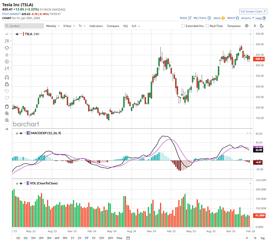275x244 pixels.
Task: Enable the Extended Hrs checkbox
Action: coord(183,26)
